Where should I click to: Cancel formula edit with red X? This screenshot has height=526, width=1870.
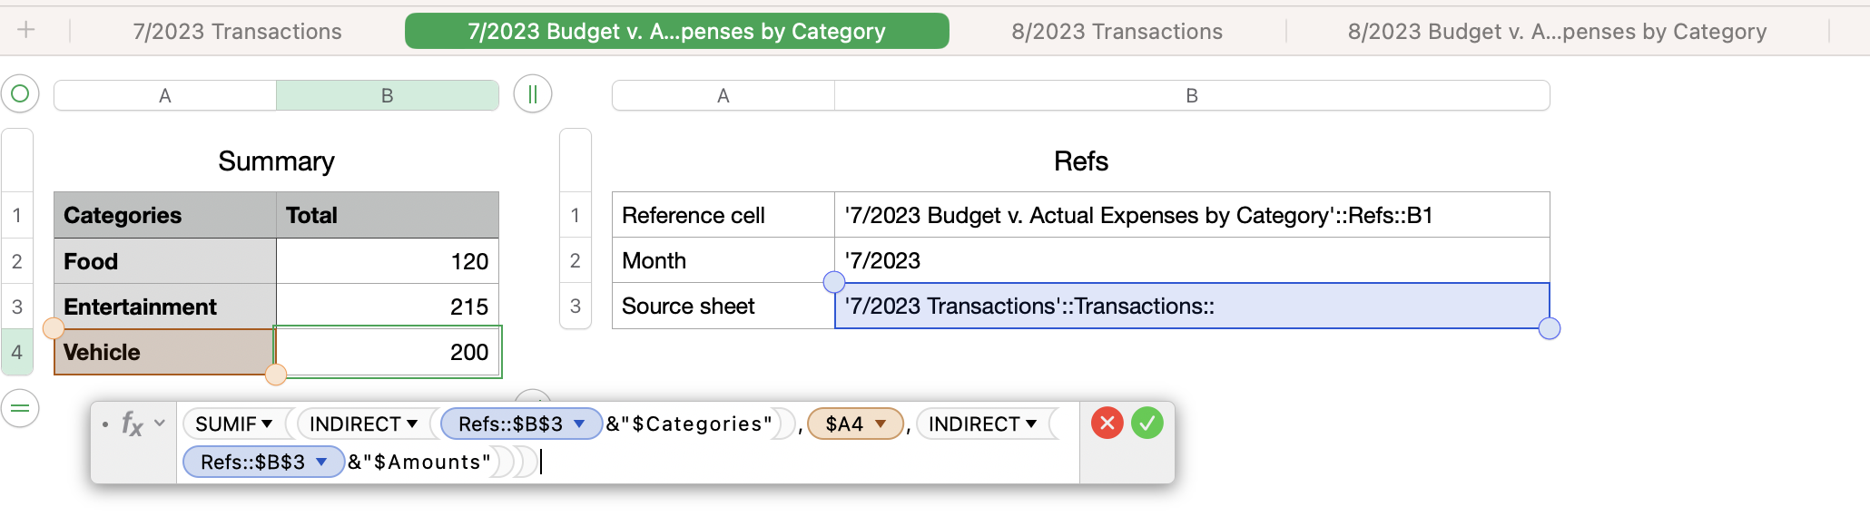point(1107,424)
